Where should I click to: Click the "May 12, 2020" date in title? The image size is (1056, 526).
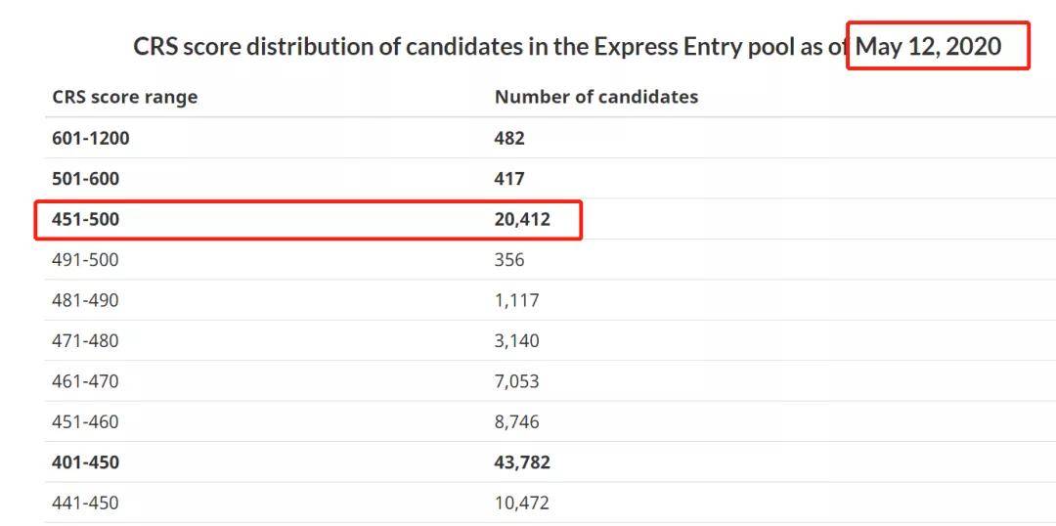click(928, 46)
